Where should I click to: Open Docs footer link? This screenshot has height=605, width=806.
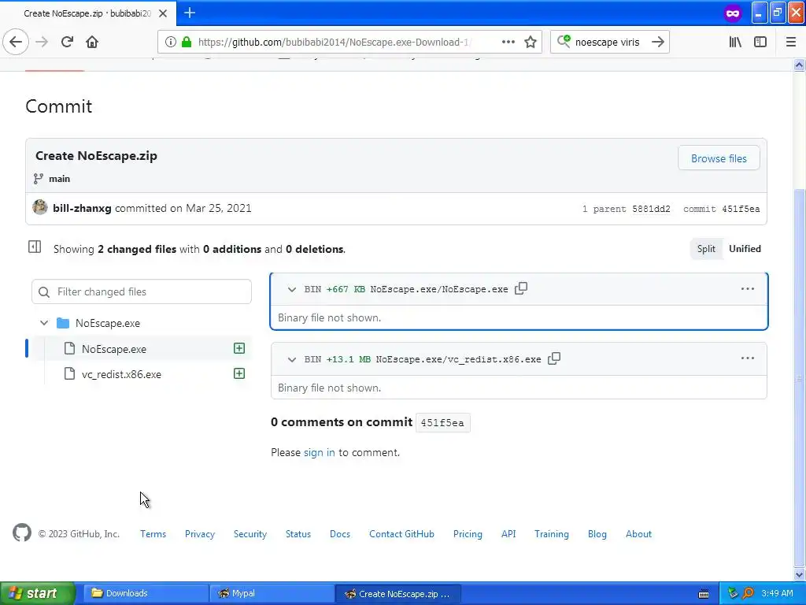pos(340,534)
